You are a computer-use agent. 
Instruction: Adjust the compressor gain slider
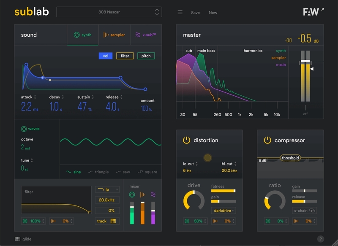[304, 191]
